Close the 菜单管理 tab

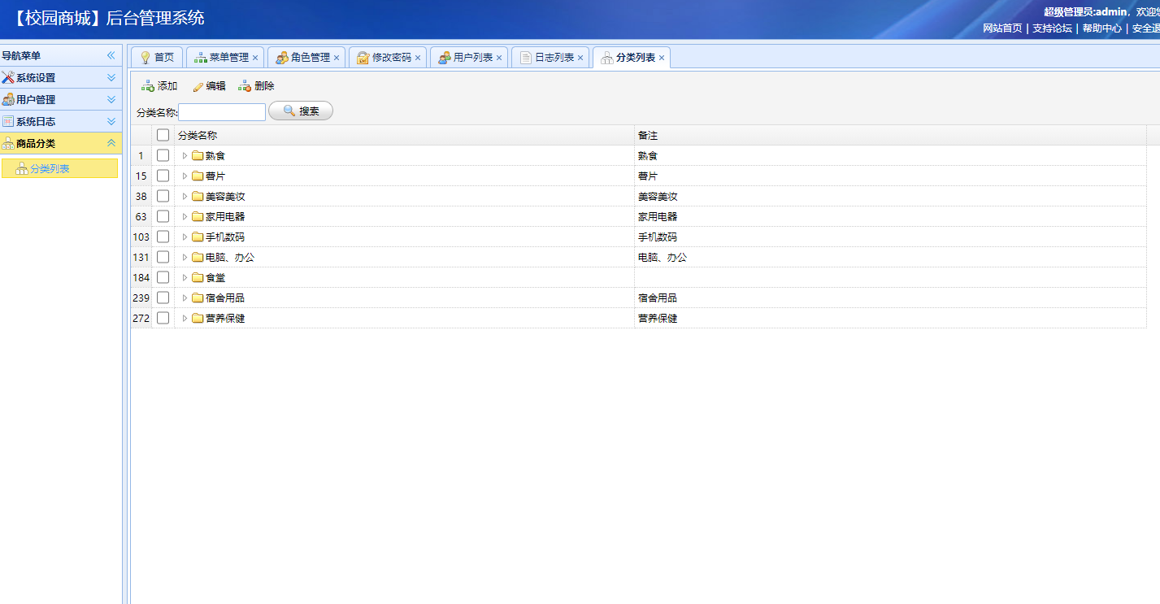click(255, 58)
